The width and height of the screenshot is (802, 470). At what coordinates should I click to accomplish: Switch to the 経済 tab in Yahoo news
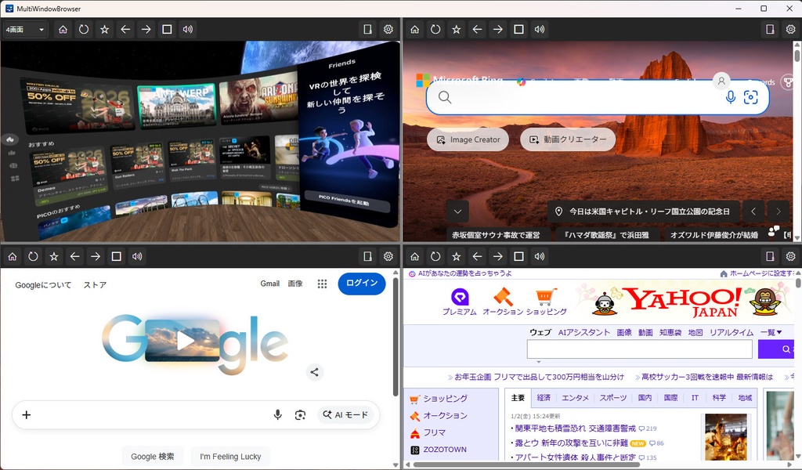click(543, 398)
